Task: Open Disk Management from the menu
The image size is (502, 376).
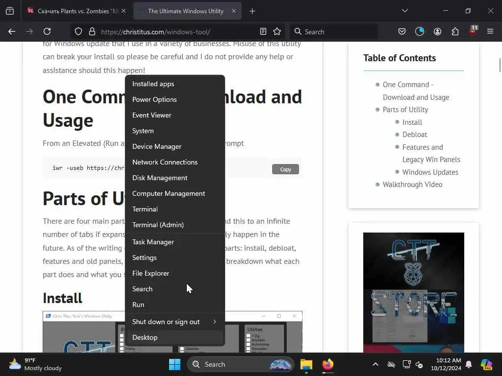Action: pos(175,178)
